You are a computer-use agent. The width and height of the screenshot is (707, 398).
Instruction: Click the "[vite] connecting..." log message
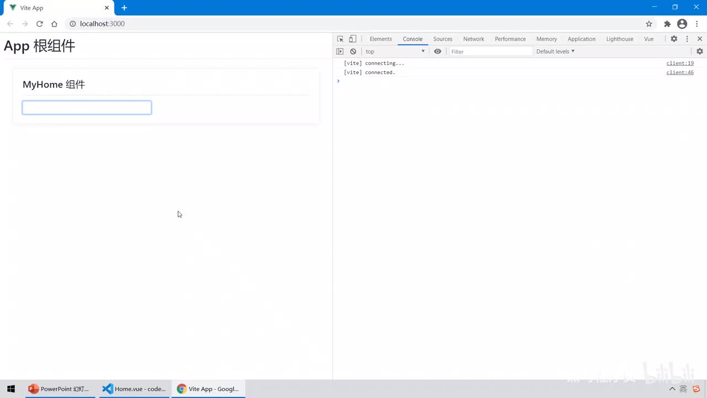click(x=374, y=63)
